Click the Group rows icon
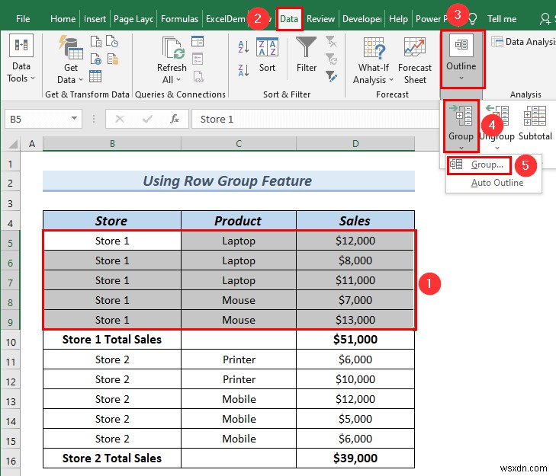The height and width of the screenshot is (476, 556). coord(461,116)
